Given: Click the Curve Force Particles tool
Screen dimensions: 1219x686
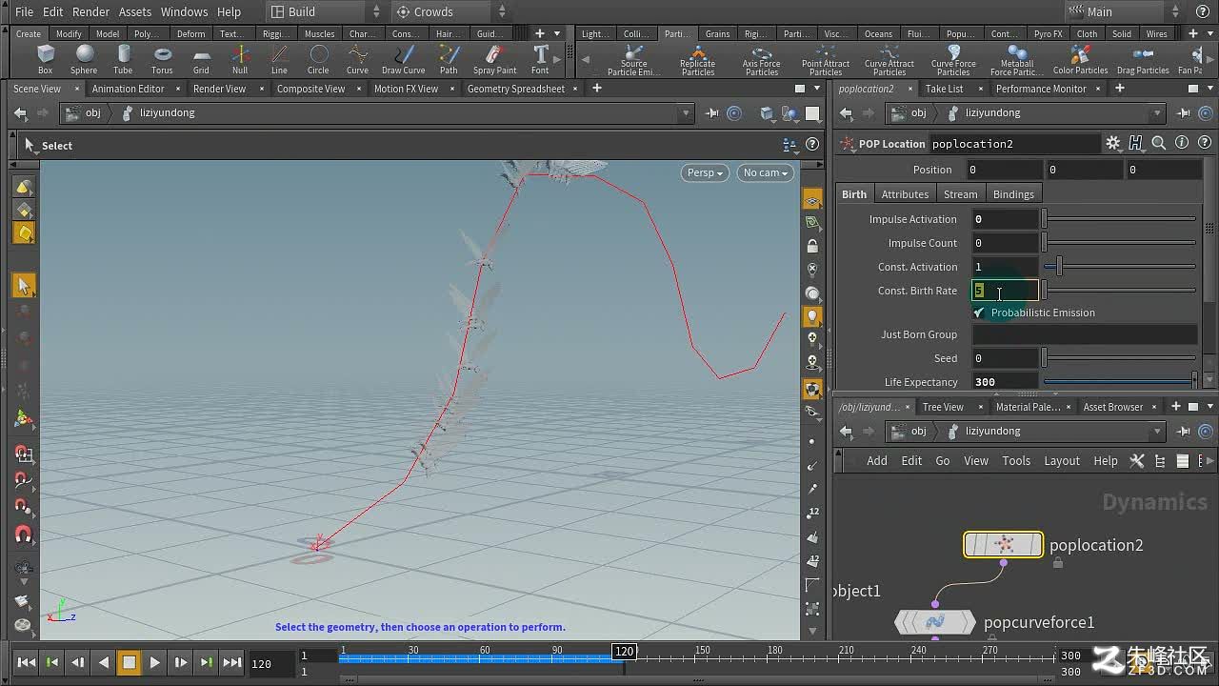Looking at the screenshot, I should point(953,60).
